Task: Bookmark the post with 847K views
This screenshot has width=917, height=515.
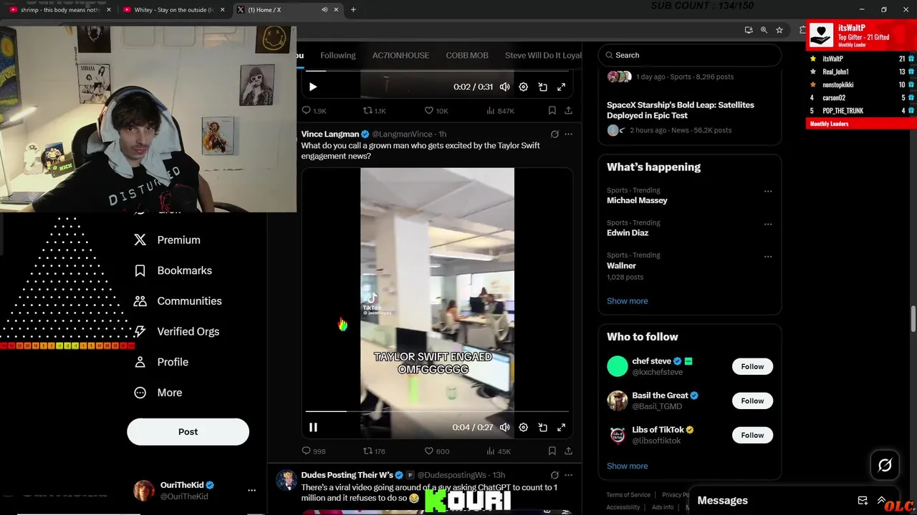Action: point(552,111)
